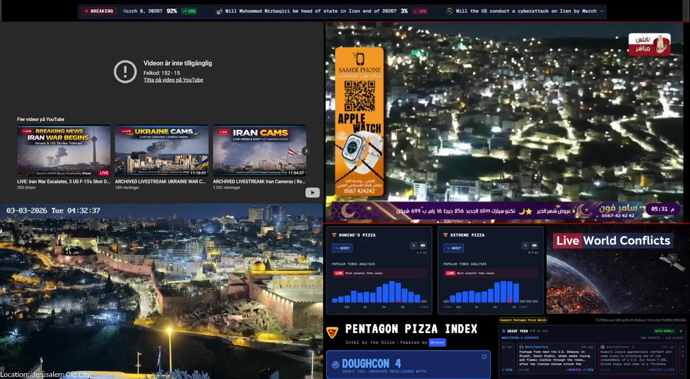This screenshot has width=690, height=379.
Task: Click the 3% odds value in the ticker
Action: coord(404,11)
